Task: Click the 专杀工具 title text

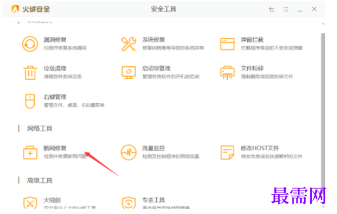Action: point(153,201)
